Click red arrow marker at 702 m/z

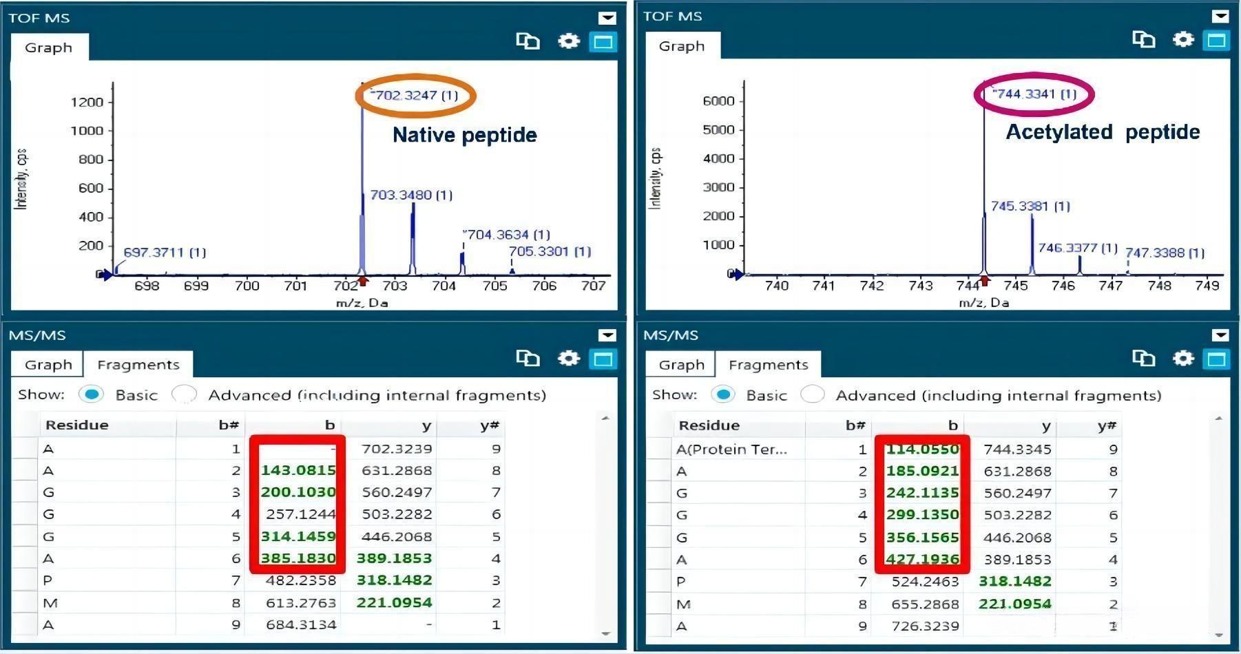pyautogui.click(x=363, y=281)
